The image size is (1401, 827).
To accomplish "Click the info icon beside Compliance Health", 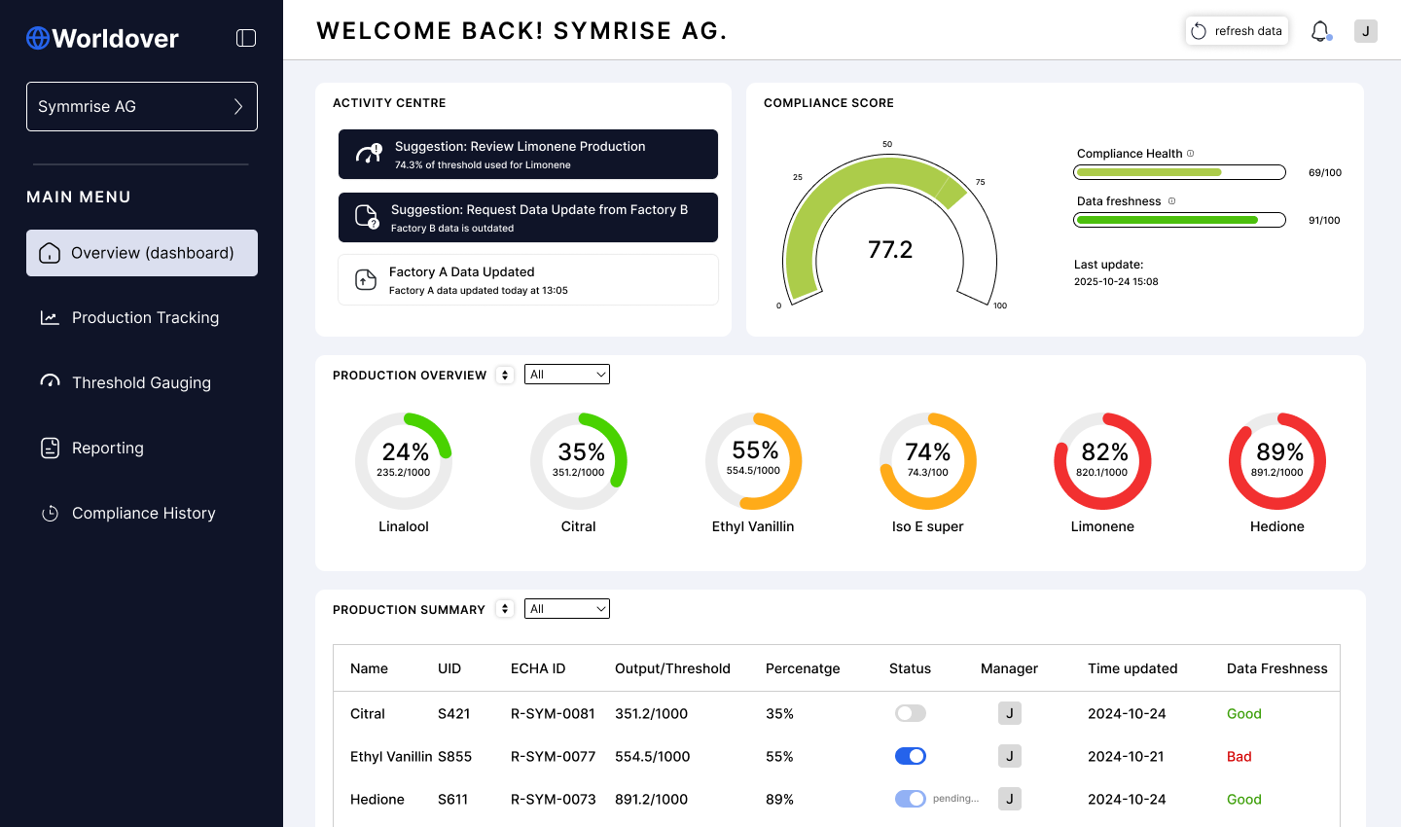I will [1190, 154].
